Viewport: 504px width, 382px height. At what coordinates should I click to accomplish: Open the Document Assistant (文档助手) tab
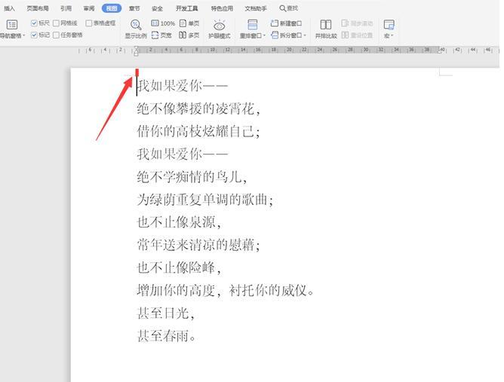coord(256,8)
